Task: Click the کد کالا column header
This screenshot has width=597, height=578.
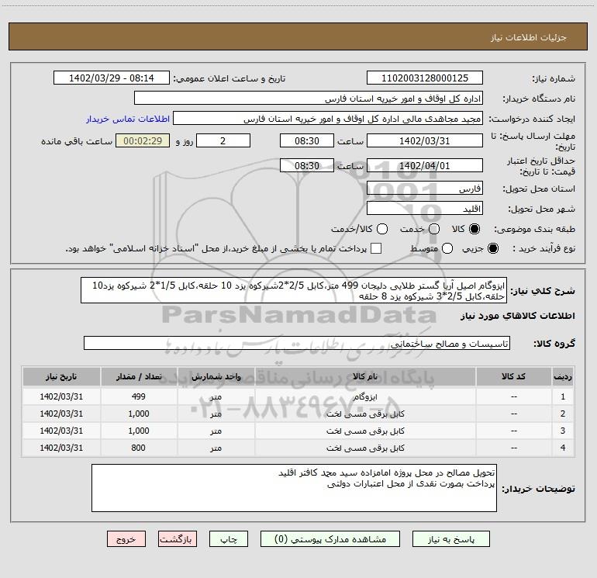Action: pyautogui.click(x=513, y=376)
